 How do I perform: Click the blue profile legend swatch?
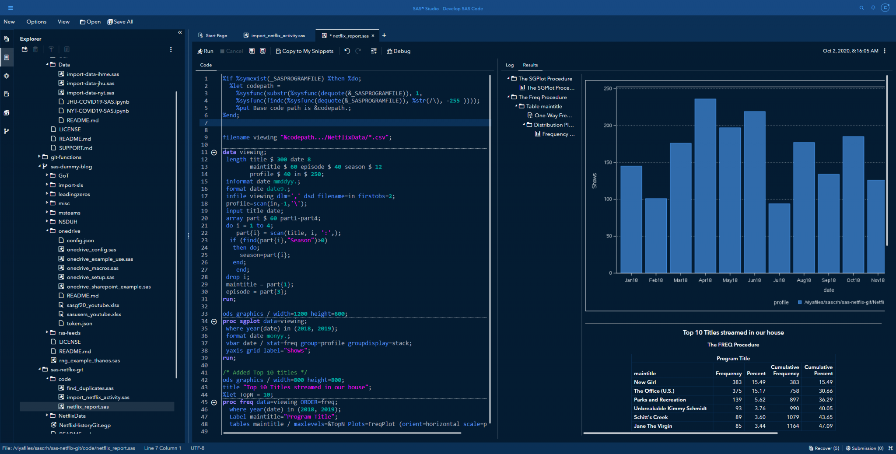(x=800, y=302)
